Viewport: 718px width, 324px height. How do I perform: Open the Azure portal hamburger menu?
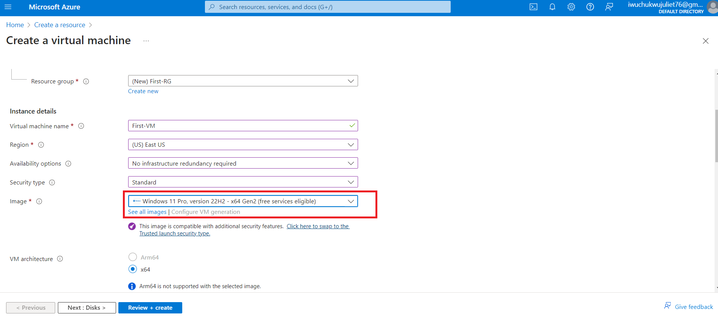(8, 7)
